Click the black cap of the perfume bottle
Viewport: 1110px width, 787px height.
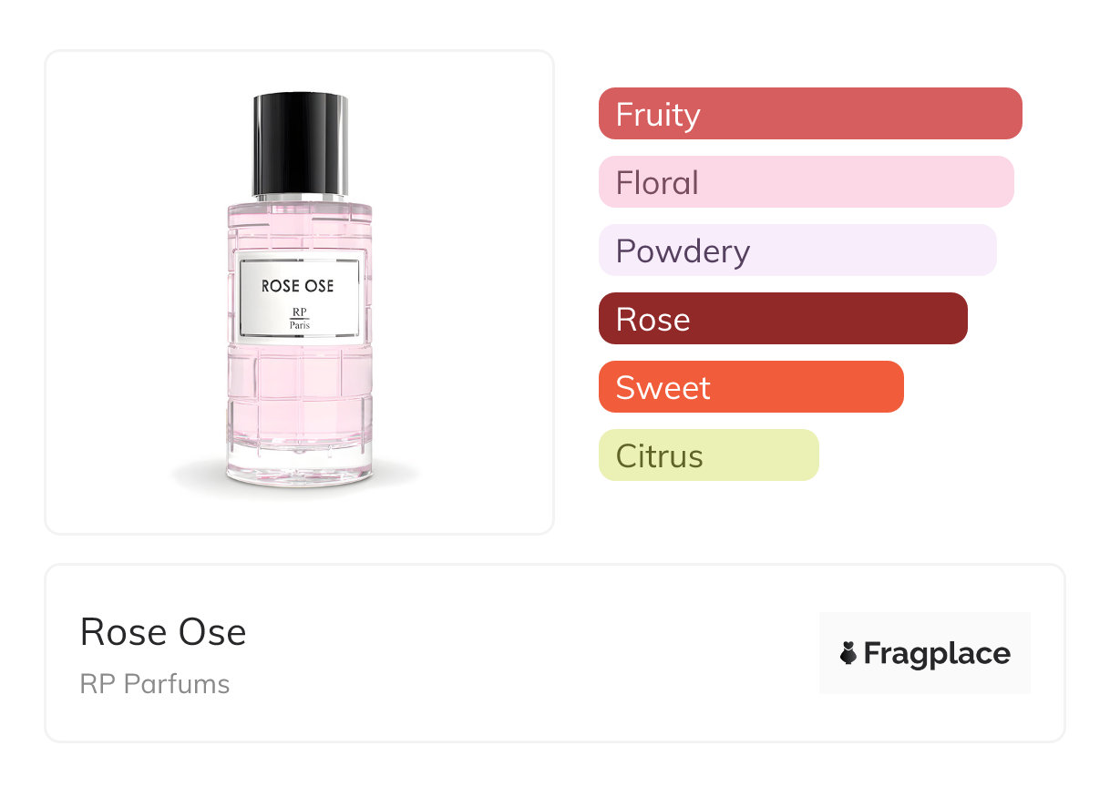(299, 141)
